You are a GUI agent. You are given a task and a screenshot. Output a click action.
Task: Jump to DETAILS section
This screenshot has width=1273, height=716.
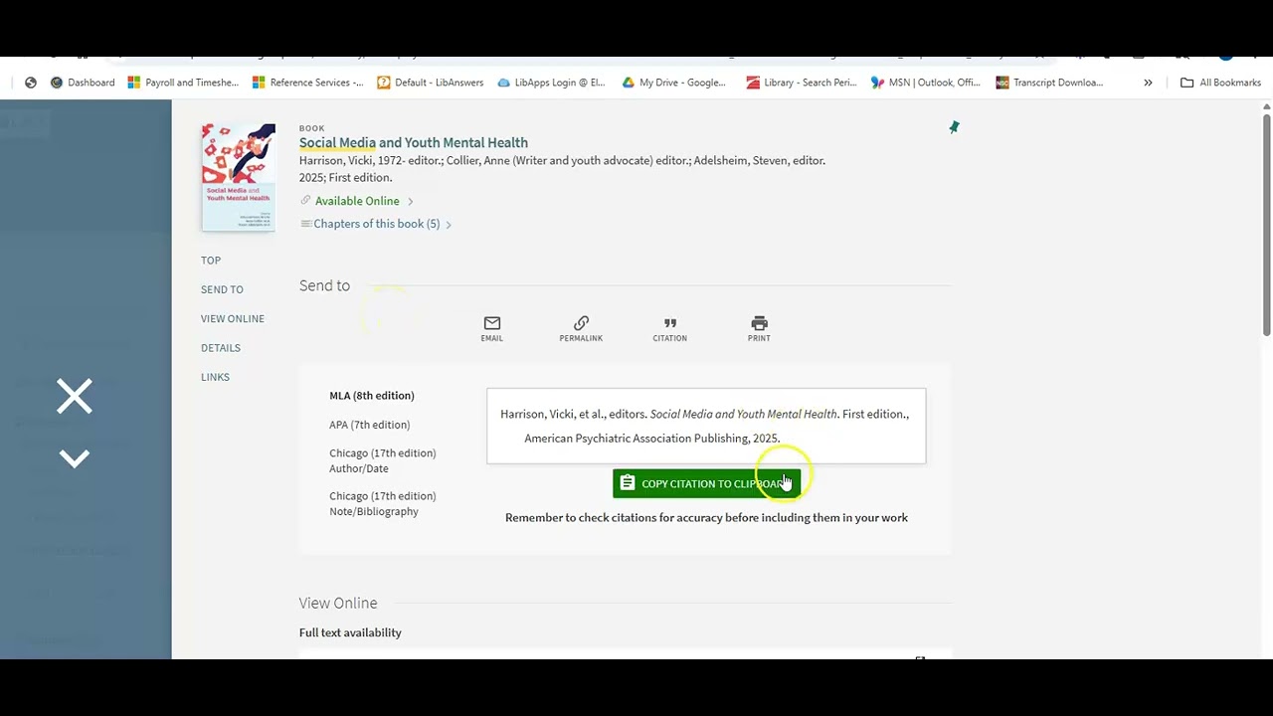(x=221, y=348)
